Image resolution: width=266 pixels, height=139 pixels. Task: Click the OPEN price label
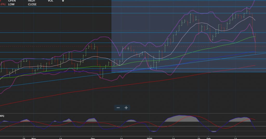click(x=12, y=1)
